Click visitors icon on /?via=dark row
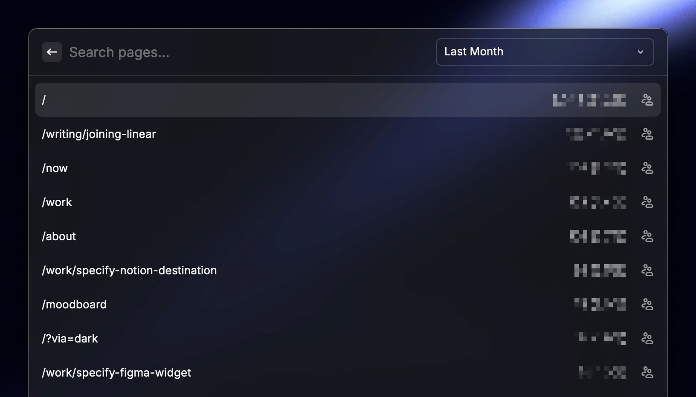Viewport: 696px width, 397px height. (647, 338)
